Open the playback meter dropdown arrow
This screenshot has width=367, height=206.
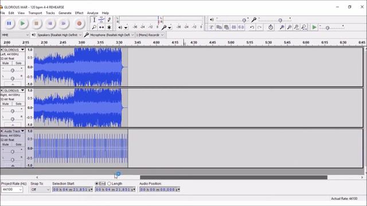pos(126,28)
